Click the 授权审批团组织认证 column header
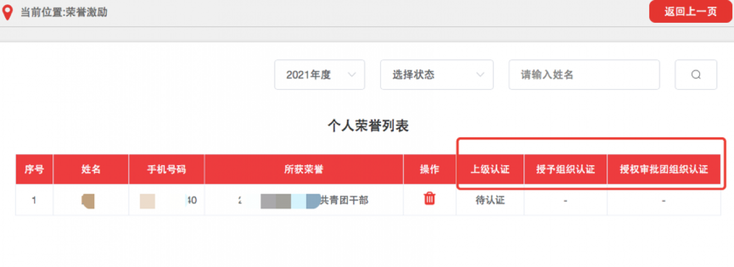 [664, 170]
